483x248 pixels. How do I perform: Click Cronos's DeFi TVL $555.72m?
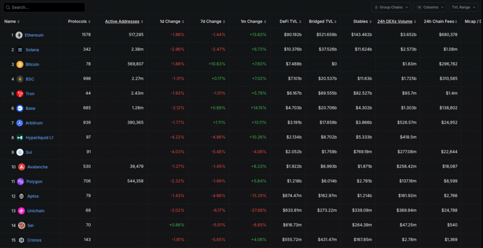point(292,240)
